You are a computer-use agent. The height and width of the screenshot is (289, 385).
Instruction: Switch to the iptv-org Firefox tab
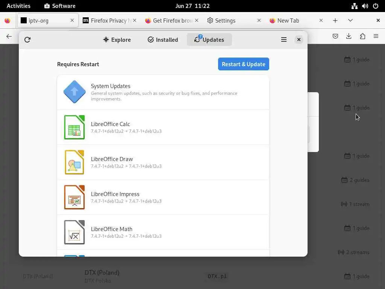coord(48,21)
